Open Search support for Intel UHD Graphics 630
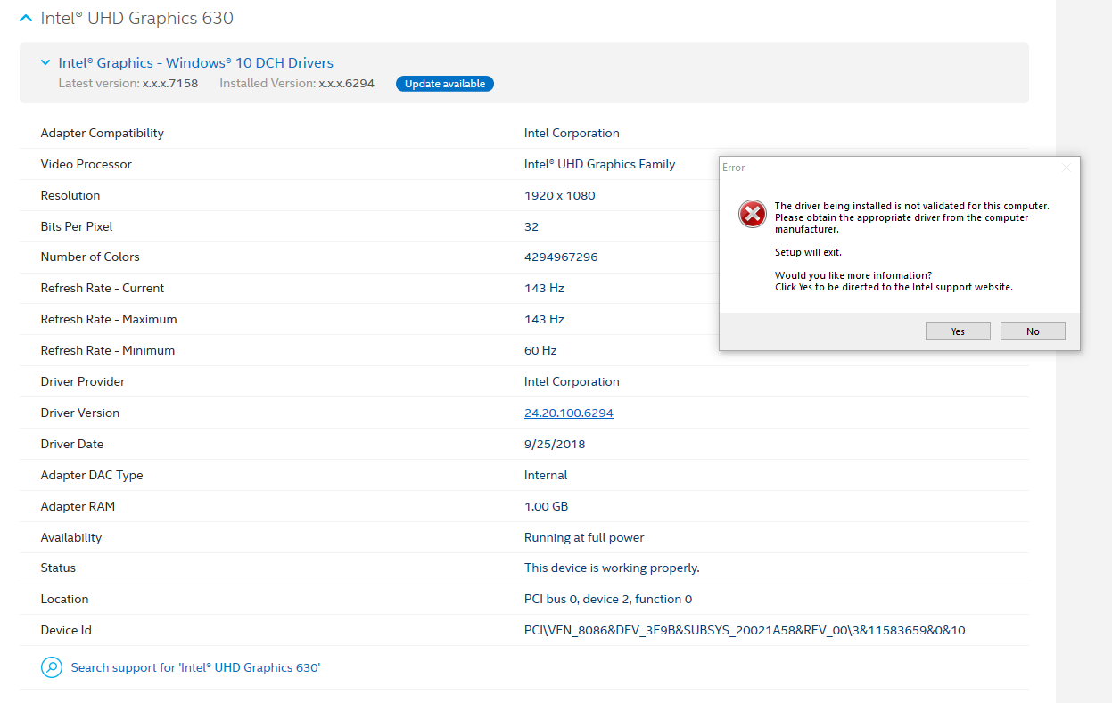This screenshot has width=1112, height=703. tap(195, 667)
